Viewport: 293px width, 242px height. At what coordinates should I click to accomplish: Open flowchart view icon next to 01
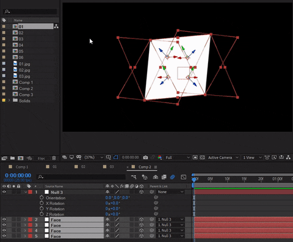(56, 26)
